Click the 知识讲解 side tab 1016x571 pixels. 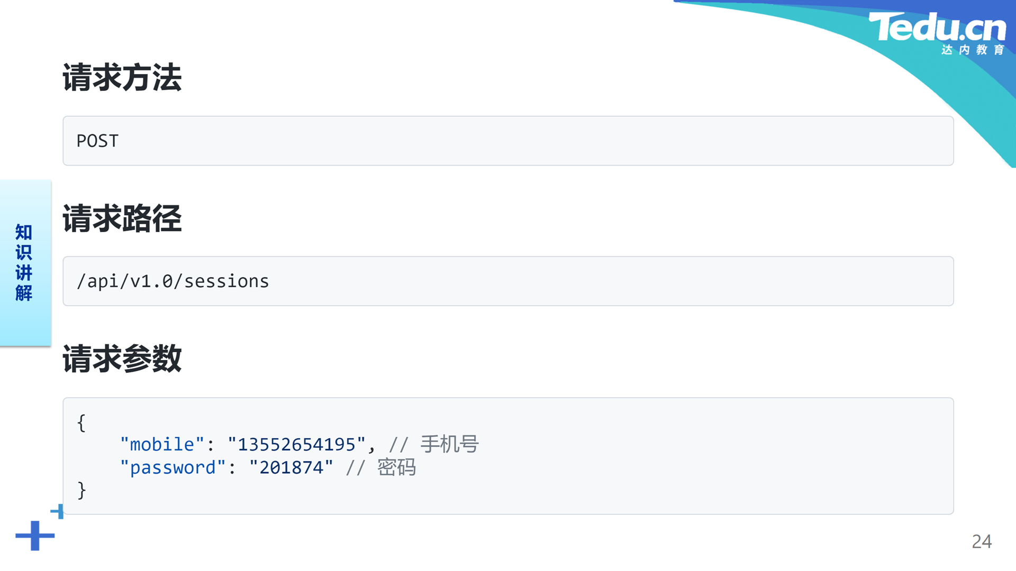(25, 263)
